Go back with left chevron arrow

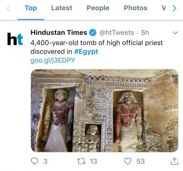tap(9, 8)
